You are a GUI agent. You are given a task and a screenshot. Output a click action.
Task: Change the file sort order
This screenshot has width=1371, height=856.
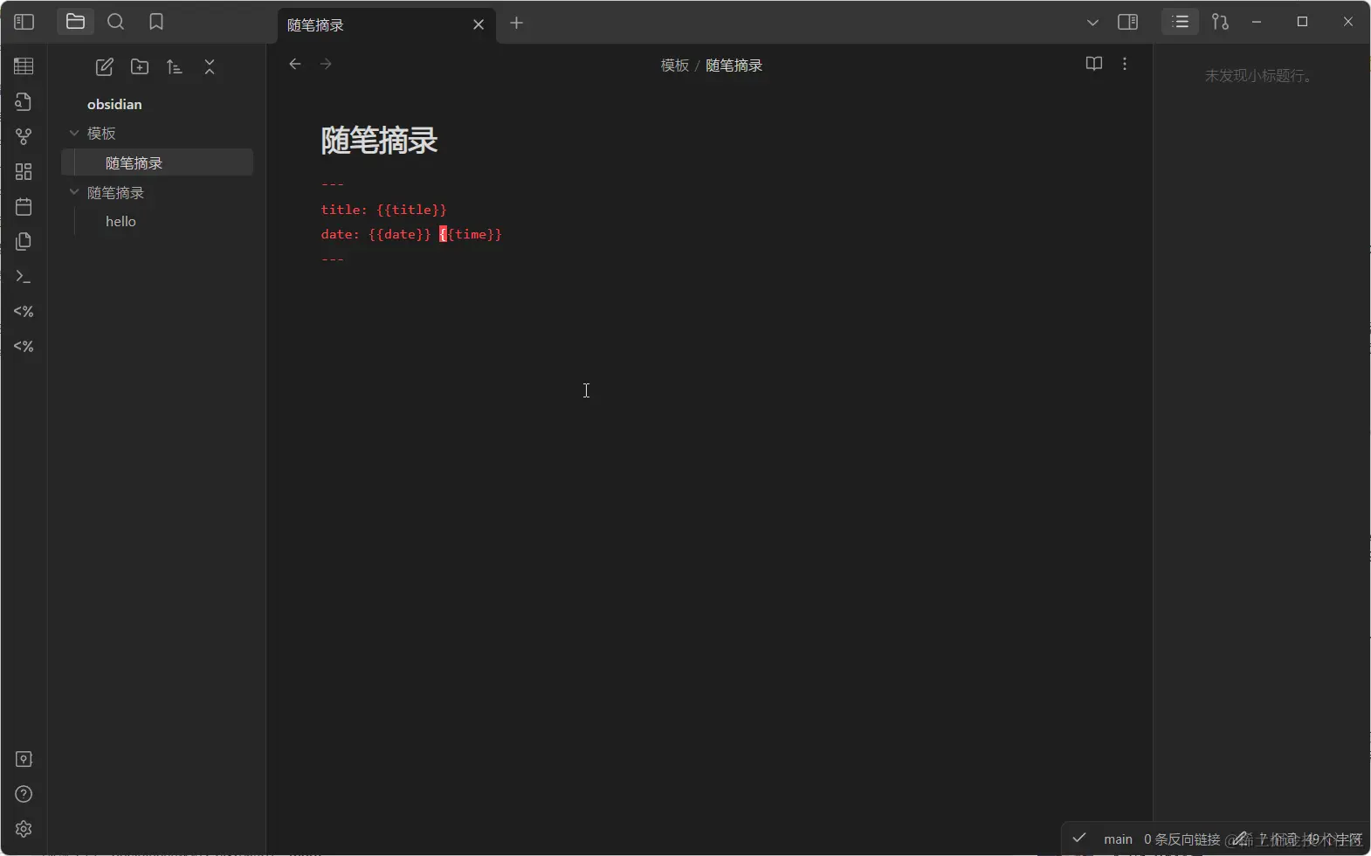(x=175, y=66)
